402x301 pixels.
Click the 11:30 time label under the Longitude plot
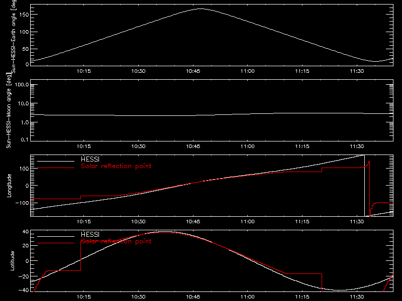tap(357, 221)
